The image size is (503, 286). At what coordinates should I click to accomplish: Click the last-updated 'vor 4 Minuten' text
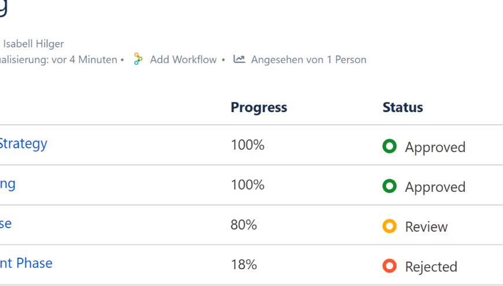[x=84, y=60]
